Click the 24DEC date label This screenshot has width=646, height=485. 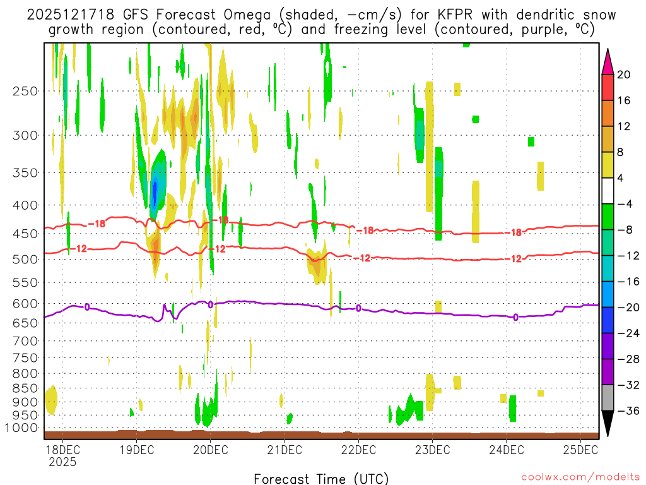[x=507, y=450]
